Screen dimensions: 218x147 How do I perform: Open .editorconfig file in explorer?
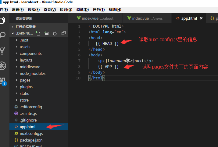pyautogui.click(x=38, y=107)
